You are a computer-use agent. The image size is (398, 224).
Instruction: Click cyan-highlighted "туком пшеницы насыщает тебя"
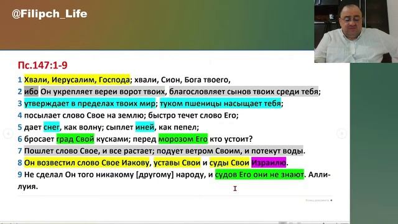[220, 103]
